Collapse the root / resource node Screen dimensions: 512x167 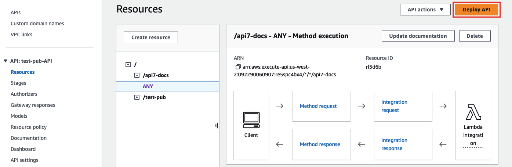point(128,64)
